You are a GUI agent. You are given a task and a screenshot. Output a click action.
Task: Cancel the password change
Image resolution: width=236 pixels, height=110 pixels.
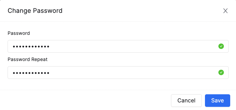pos(186,101)
